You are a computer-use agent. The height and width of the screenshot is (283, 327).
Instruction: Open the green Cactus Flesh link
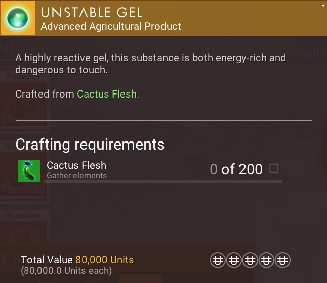tap(107, 94)
